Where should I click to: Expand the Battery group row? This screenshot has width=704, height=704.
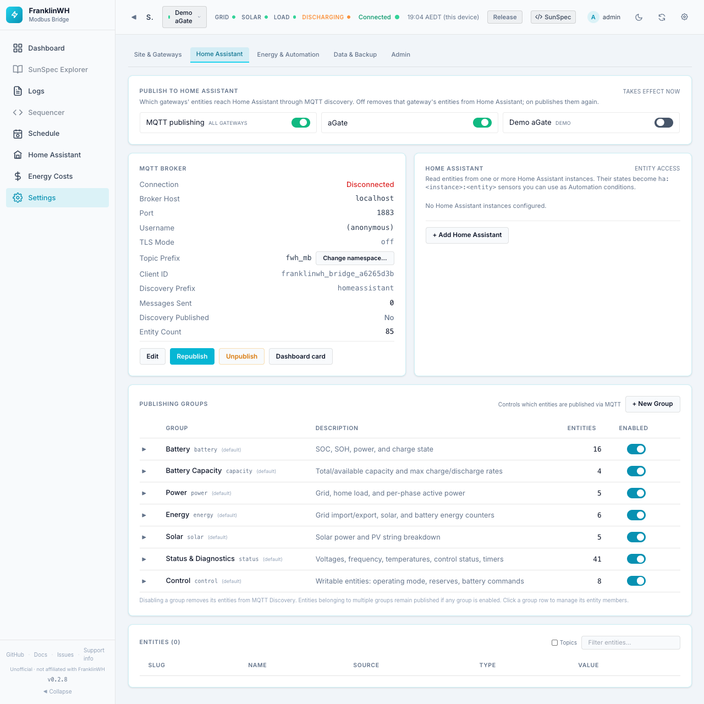[144, 449]
